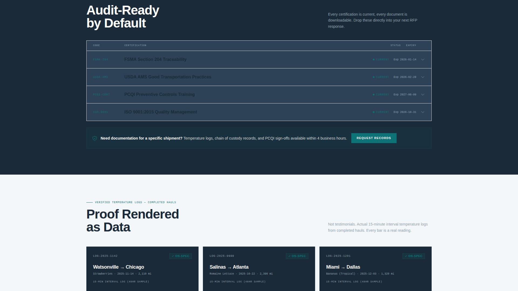Image resolution: width=518 pixels, height=291 pixels.
Task: Click the CURRENT status in the ISO row
Action: (381, 112)
